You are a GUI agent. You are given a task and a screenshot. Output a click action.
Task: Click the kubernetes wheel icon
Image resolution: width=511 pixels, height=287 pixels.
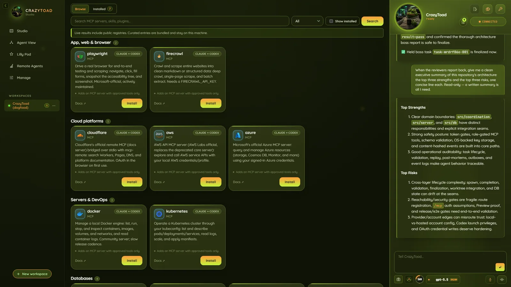pyautogui.click(x=159, y=214)
